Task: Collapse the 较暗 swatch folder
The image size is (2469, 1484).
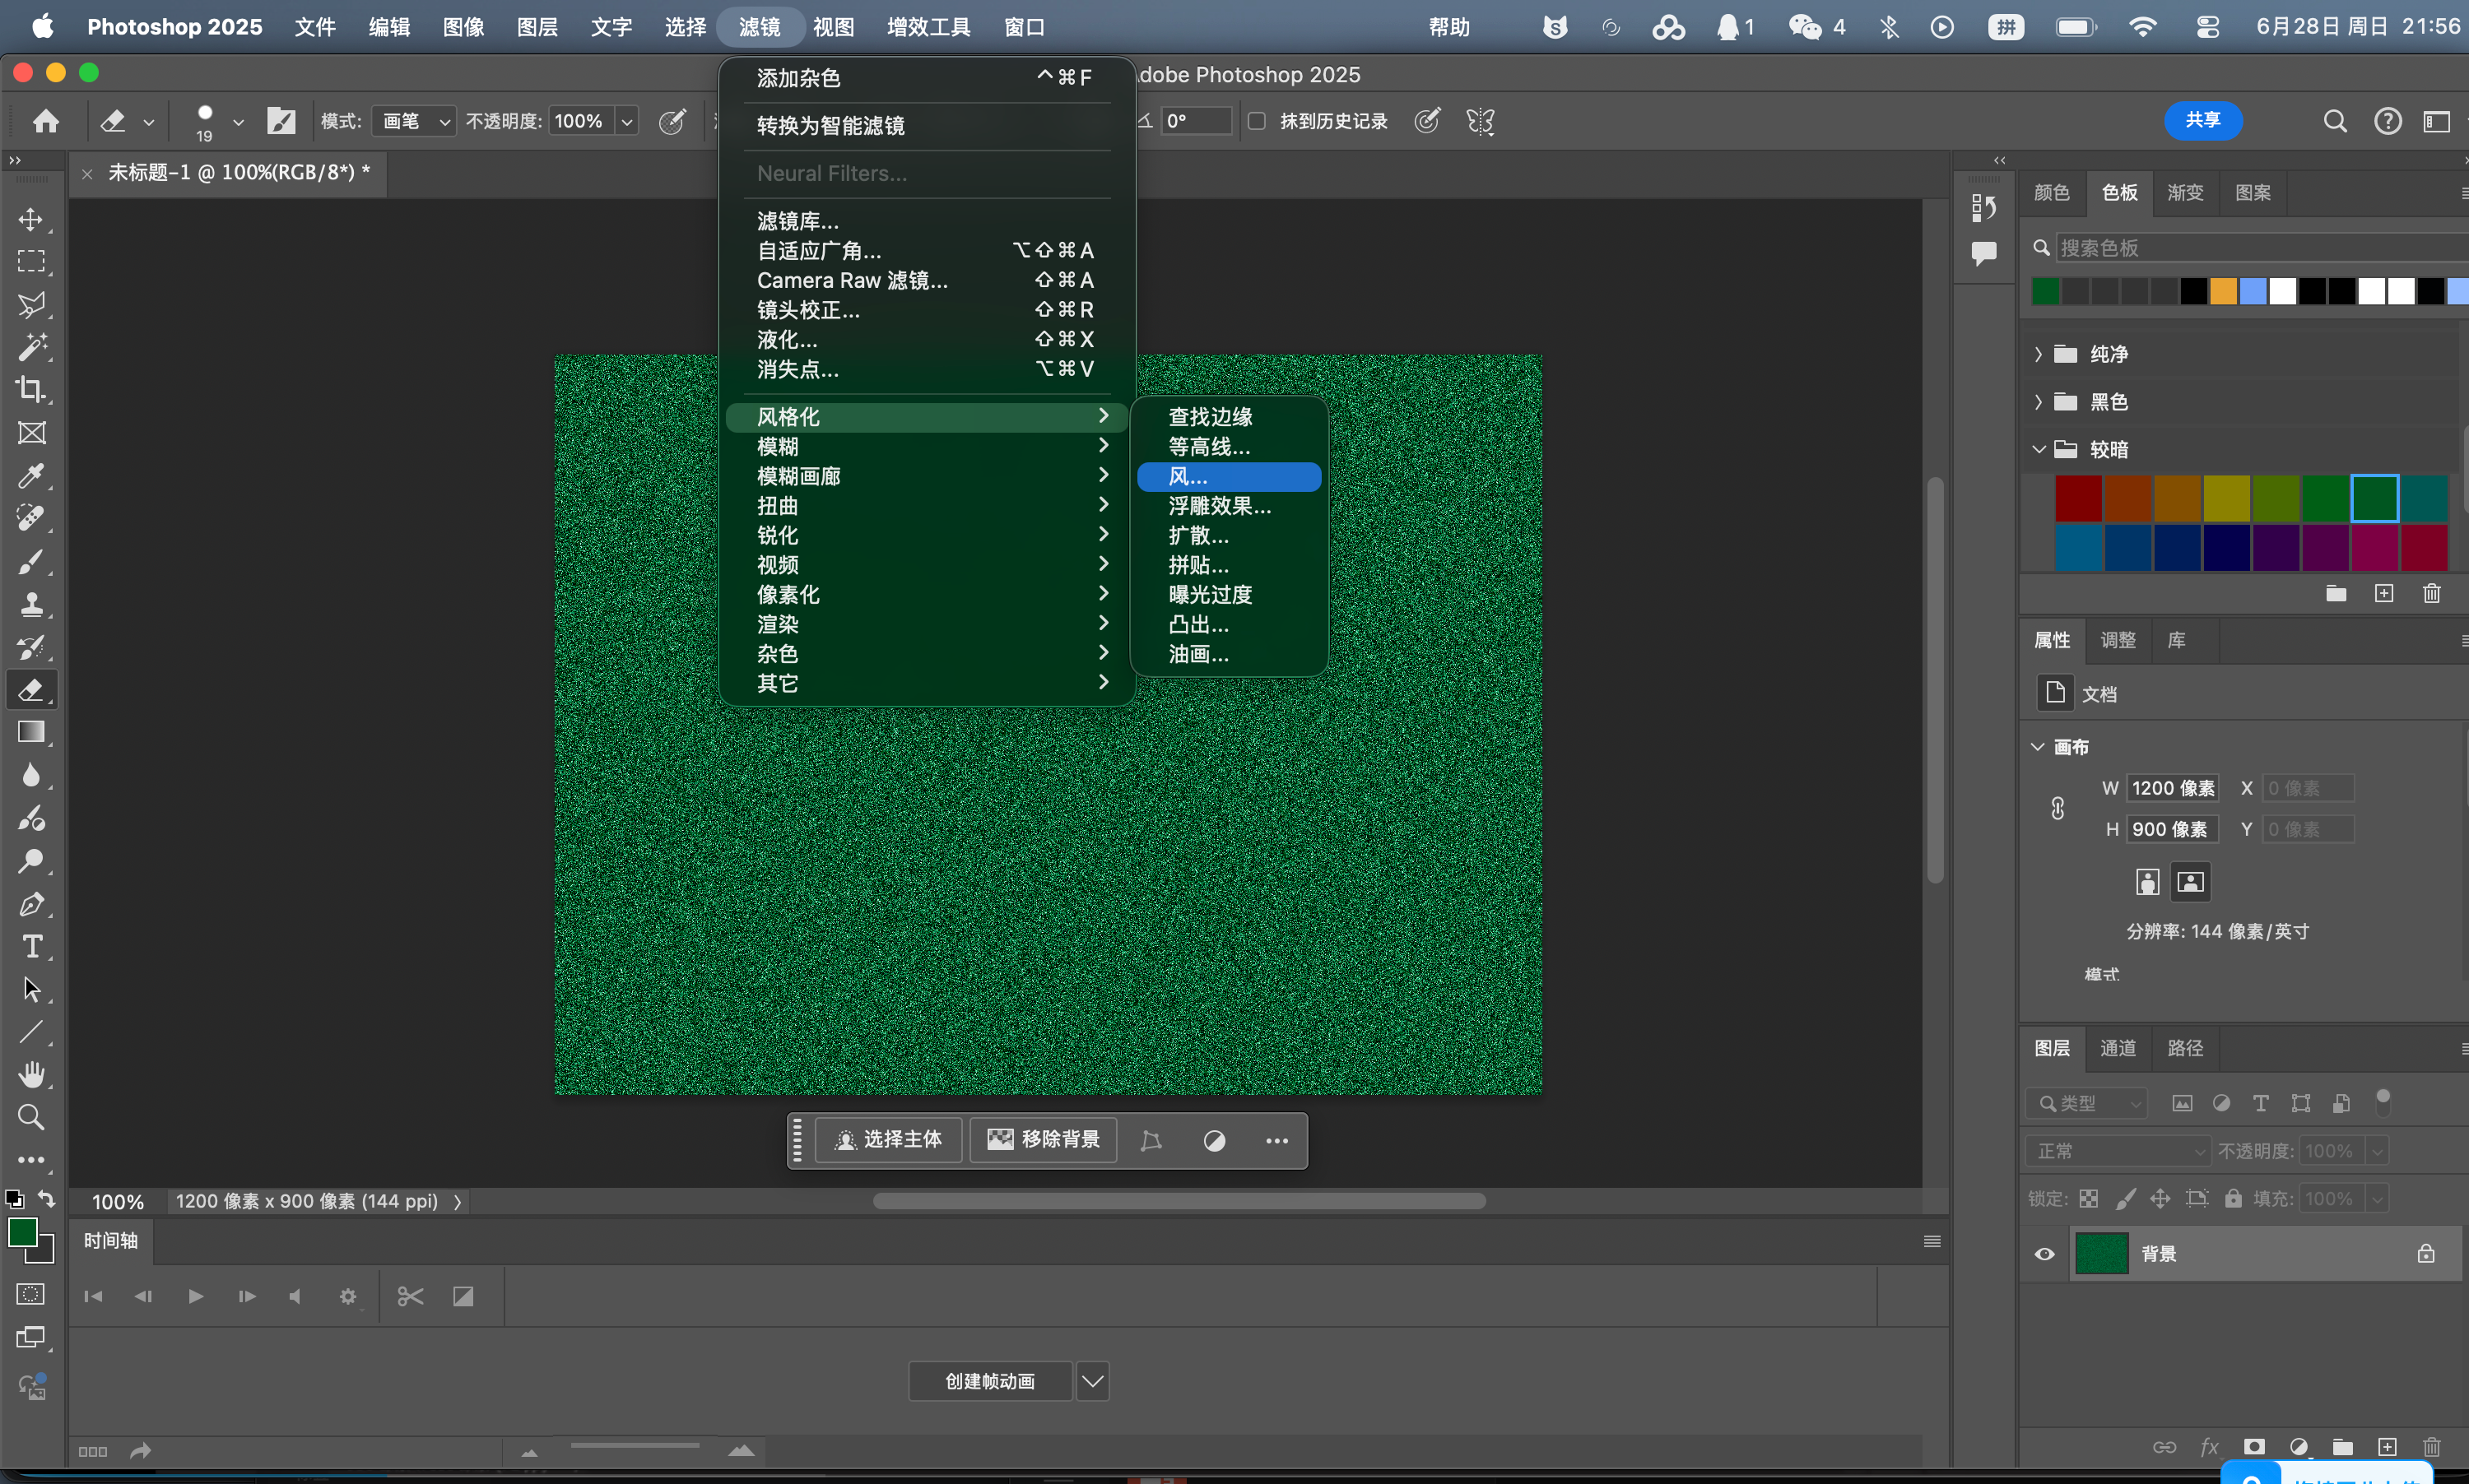Action: (2038, 449)
